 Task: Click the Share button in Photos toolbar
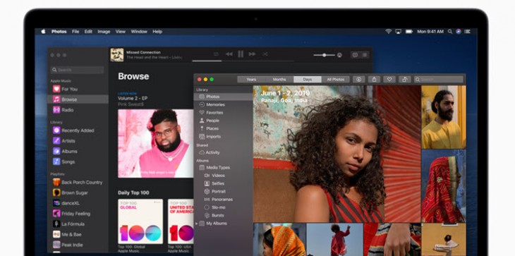coord(374,80)
